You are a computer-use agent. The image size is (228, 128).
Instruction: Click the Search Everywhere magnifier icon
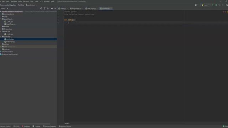pyautogui.click(x=227, y=5)
